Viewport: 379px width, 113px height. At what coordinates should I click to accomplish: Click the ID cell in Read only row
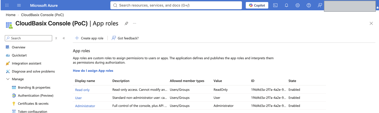269,90
